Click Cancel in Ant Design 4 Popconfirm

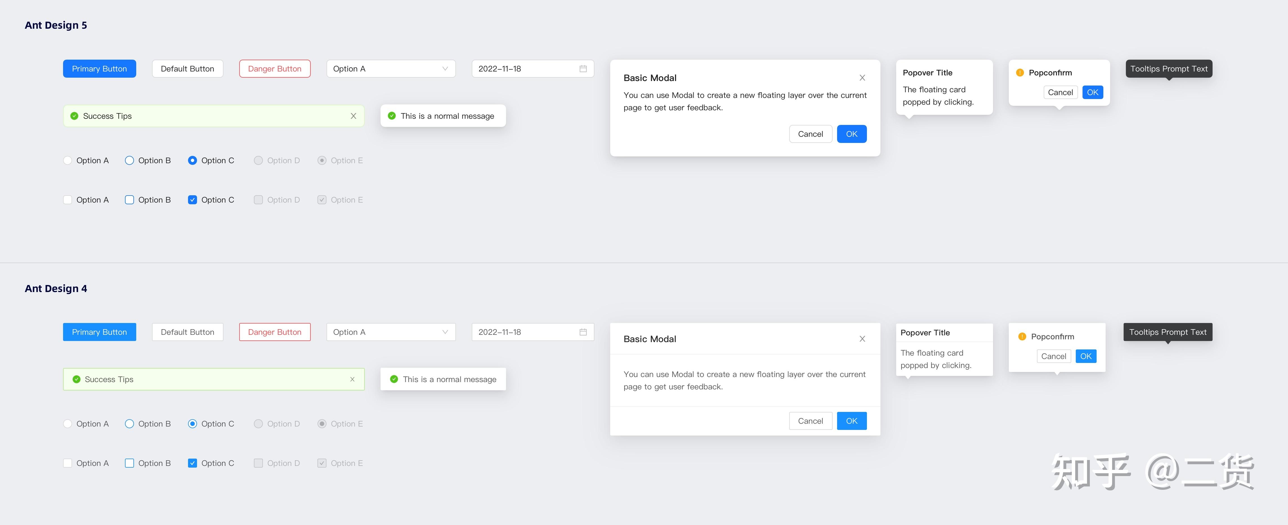click(x=1054, y=356)
